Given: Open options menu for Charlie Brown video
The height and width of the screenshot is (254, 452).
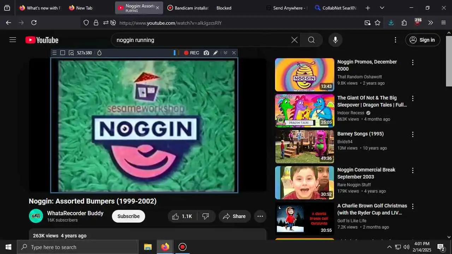Looking at the screenshot, I should tap(412, 206).
